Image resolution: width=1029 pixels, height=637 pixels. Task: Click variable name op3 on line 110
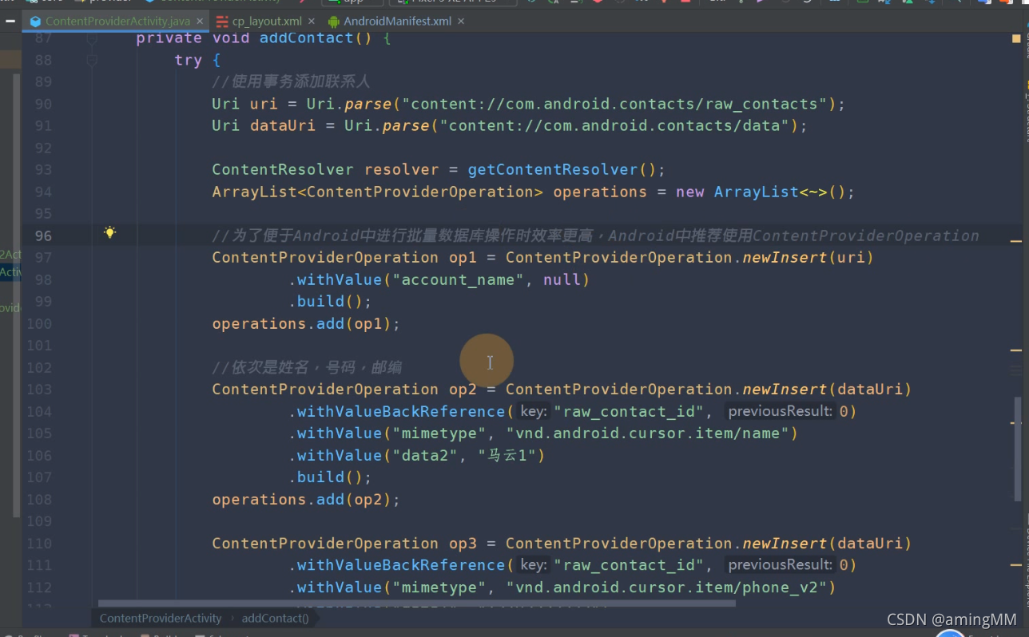(x=463, y=544)
